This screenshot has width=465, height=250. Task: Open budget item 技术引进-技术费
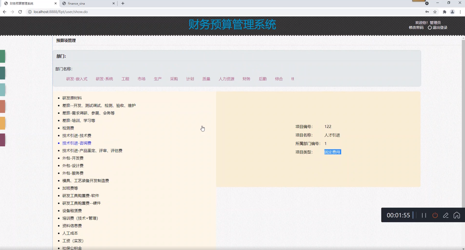coord(77,136)
